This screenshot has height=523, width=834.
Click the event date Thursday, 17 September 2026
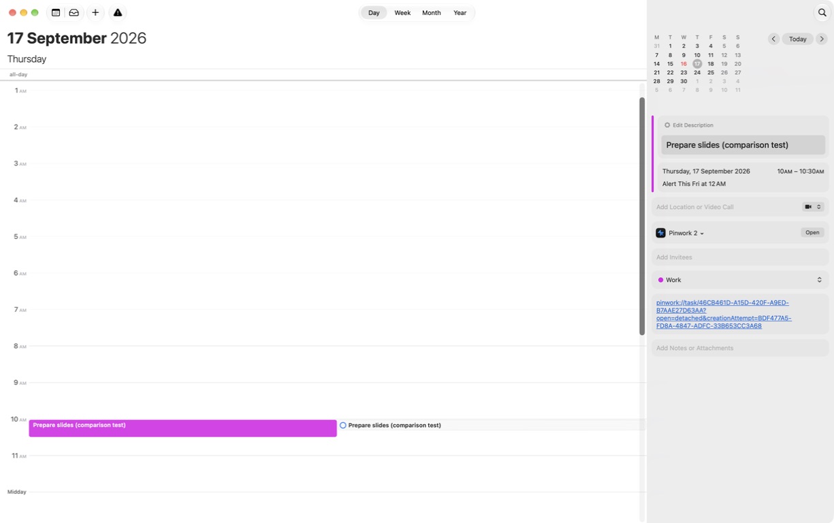coord(706,172)
